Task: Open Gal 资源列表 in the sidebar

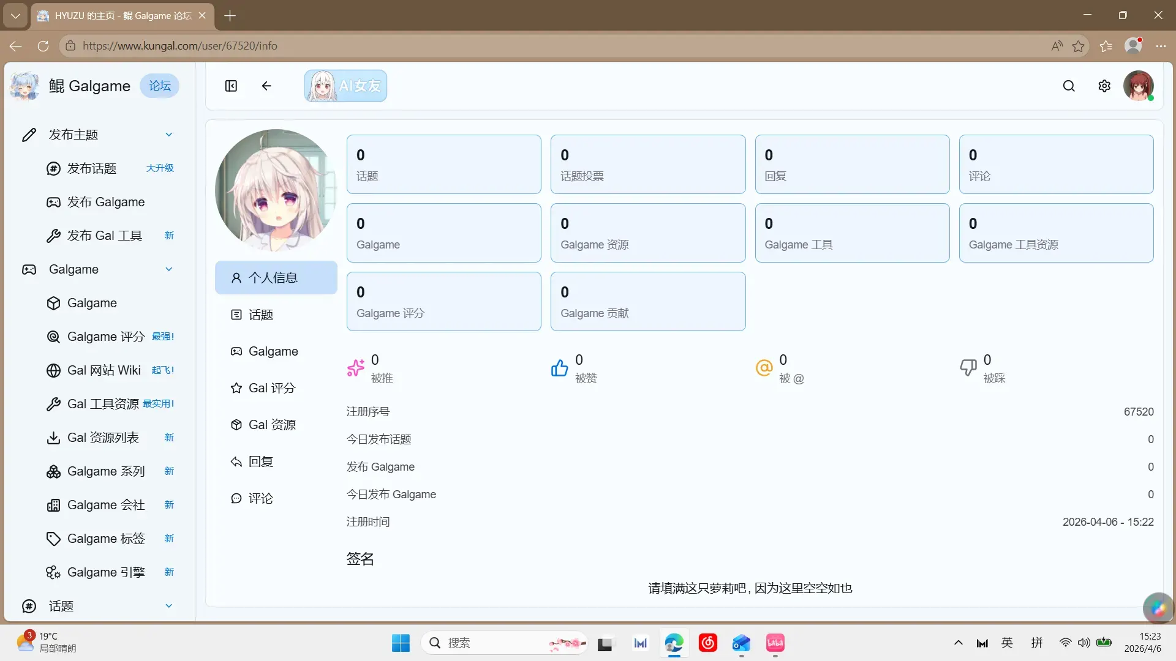Action: pos(110,438)
